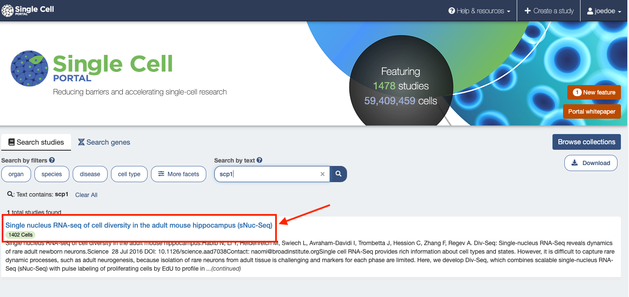629x297 pixels.
Task: Click the Download button
Action: 591,163
